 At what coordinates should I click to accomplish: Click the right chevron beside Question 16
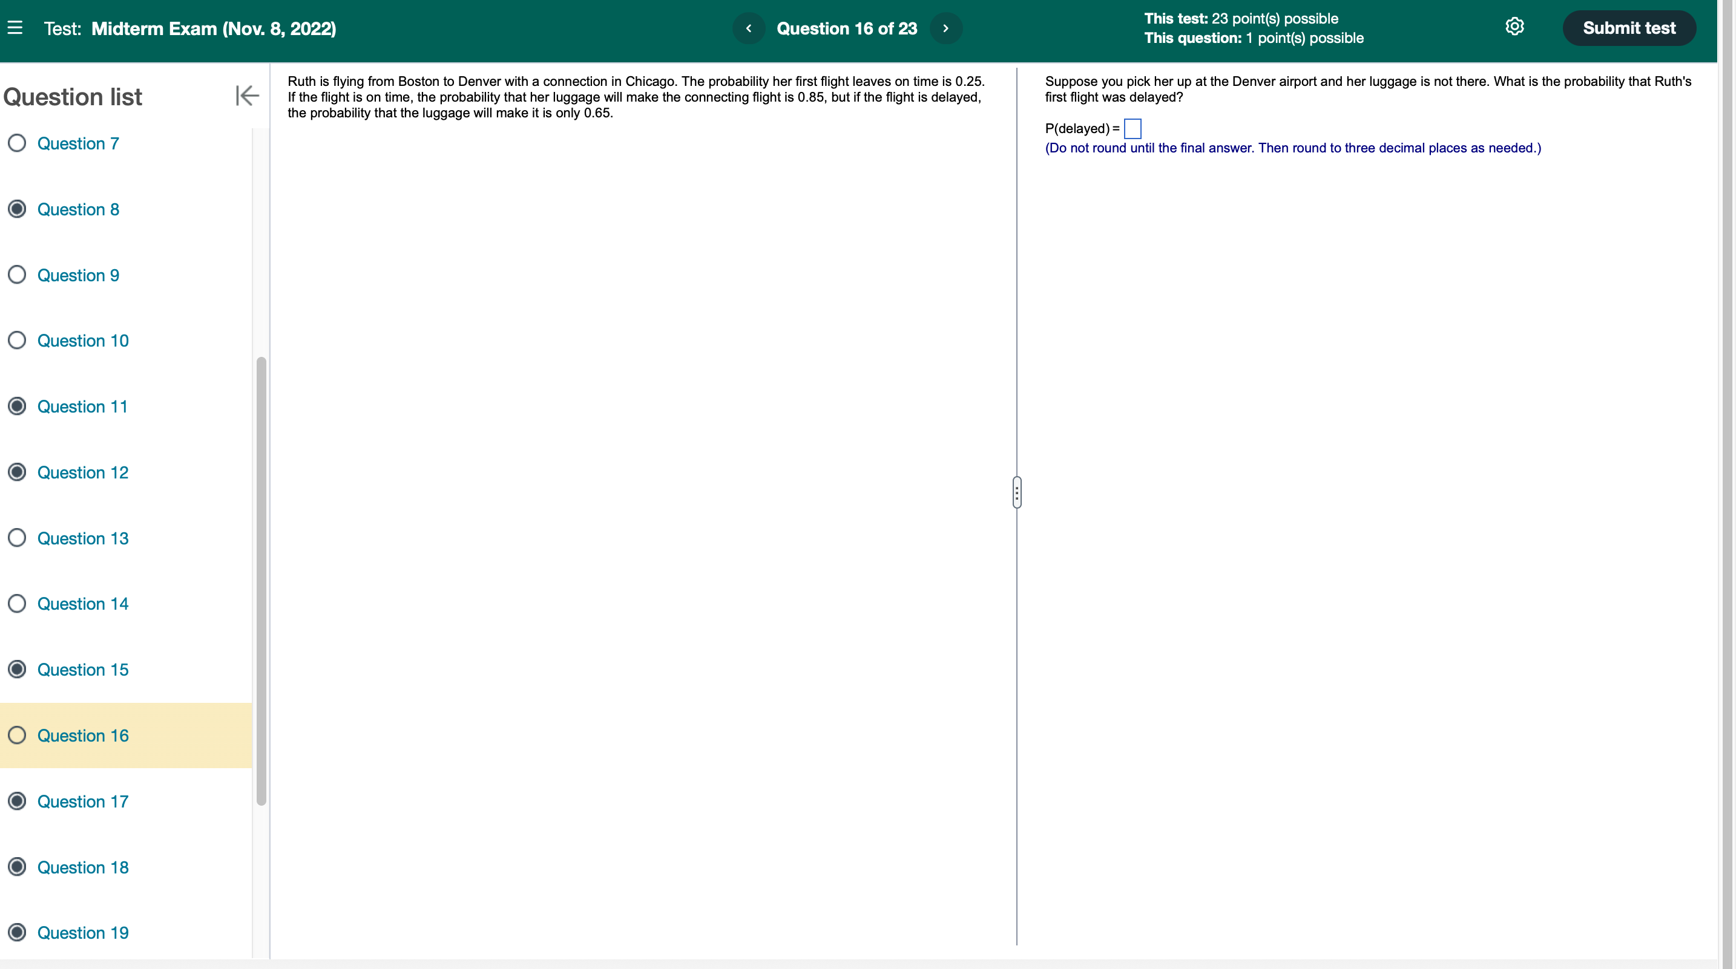945,28
